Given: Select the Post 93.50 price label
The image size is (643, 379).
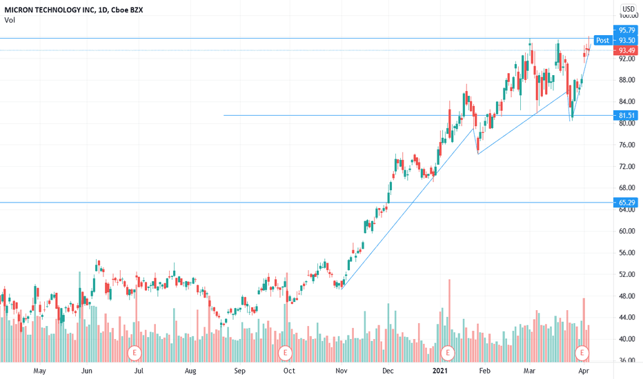Looking at the screenshot, I should (615, 40).
